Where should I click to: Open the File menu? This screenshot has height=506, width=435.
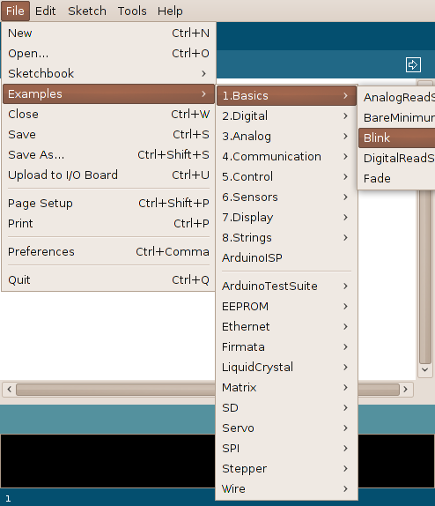pos(15,11)
